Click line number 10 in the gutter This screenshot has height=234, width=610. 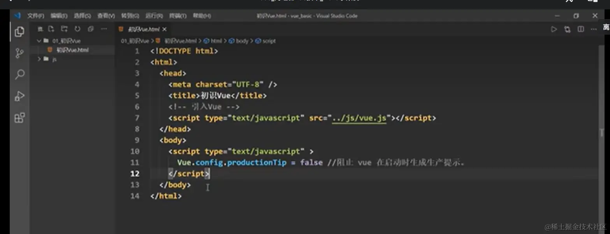(x=135, y=151)
